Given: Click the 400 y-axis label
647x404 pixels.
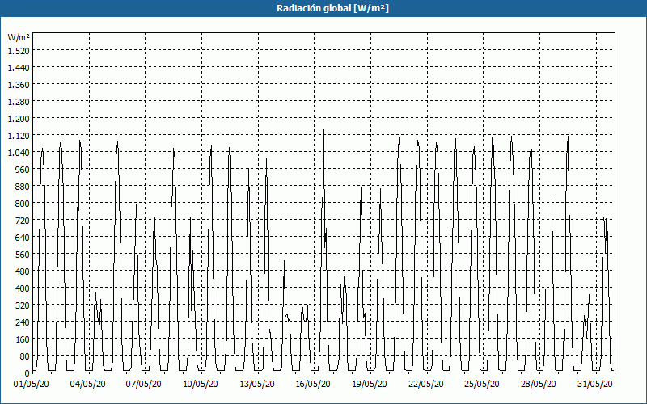Looking at the screenshot, I should tap(23, 288).
